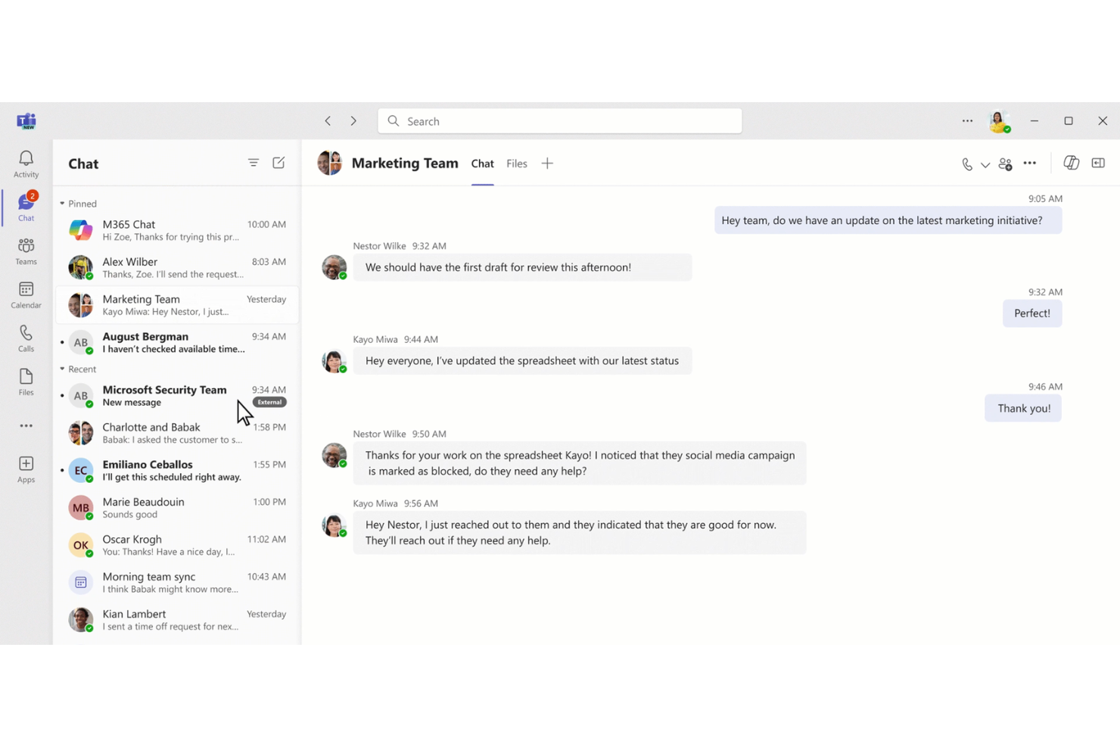The width and height of the screenshot is (1120, 747).
Task: Add a new tab to the chat
Action: [547, 163]
